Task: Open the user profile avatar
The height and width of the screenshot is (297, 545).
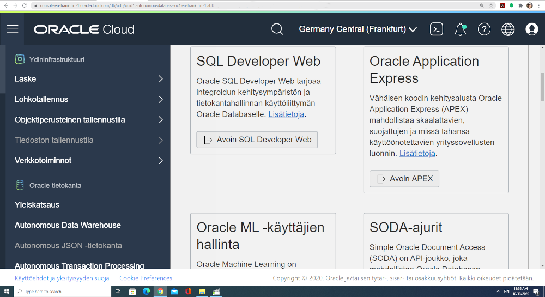Action: [x=532, y=29]
